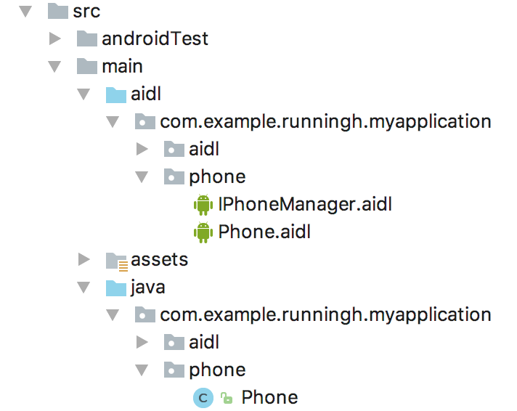Viewport: 517px width, 411px height.
Task: Select the Phone Java class
Action: (269, 397)
